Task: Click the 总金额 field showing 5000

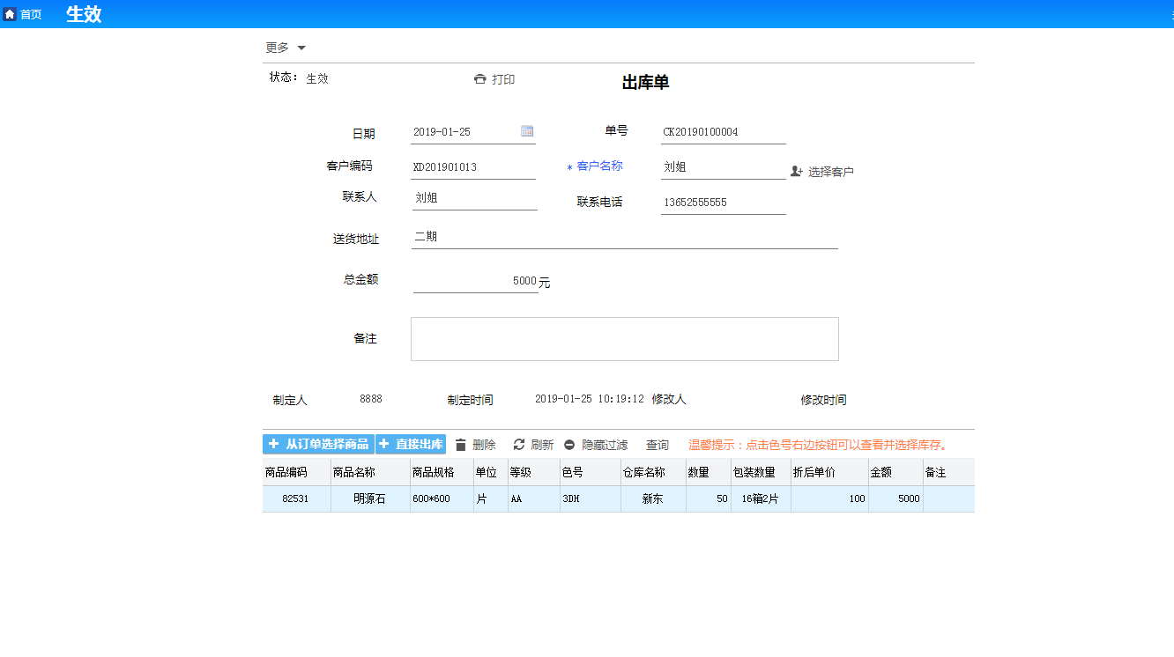Action: (476, 281)
